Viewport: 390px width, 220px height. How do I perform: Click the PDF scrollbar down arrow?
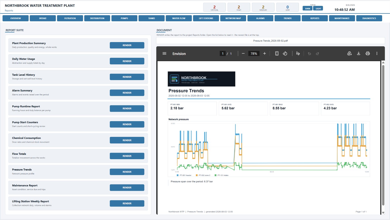click(x=383, y=213)
